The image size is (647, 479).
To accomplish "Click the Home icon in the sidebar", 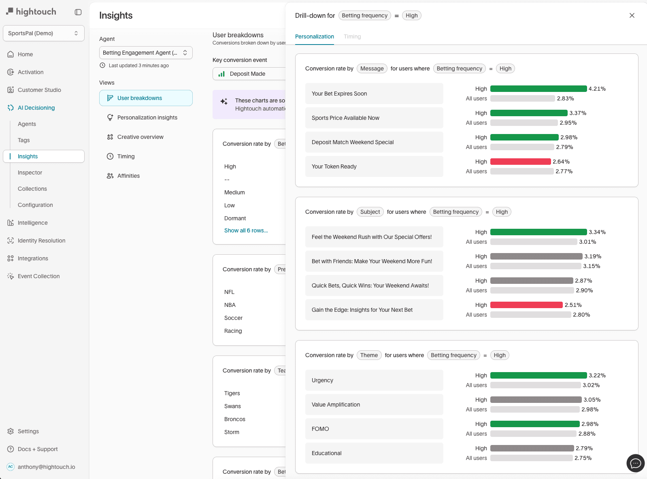I will (x=11, y=54).
